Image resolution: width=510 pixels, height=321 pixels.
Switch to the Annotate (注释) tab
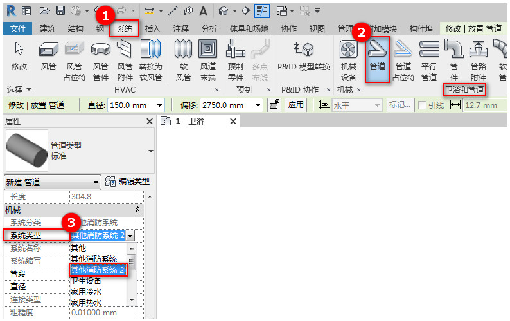point(181,29)
